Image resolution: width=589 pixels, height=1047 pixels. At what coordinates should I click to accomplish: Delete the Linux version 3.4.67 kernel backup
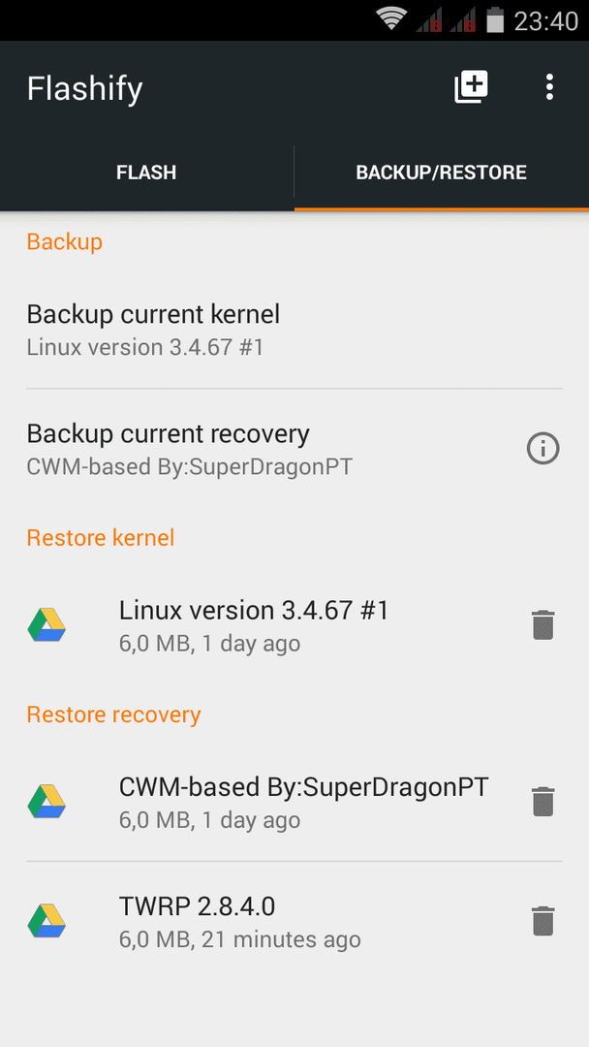point(542,625)
